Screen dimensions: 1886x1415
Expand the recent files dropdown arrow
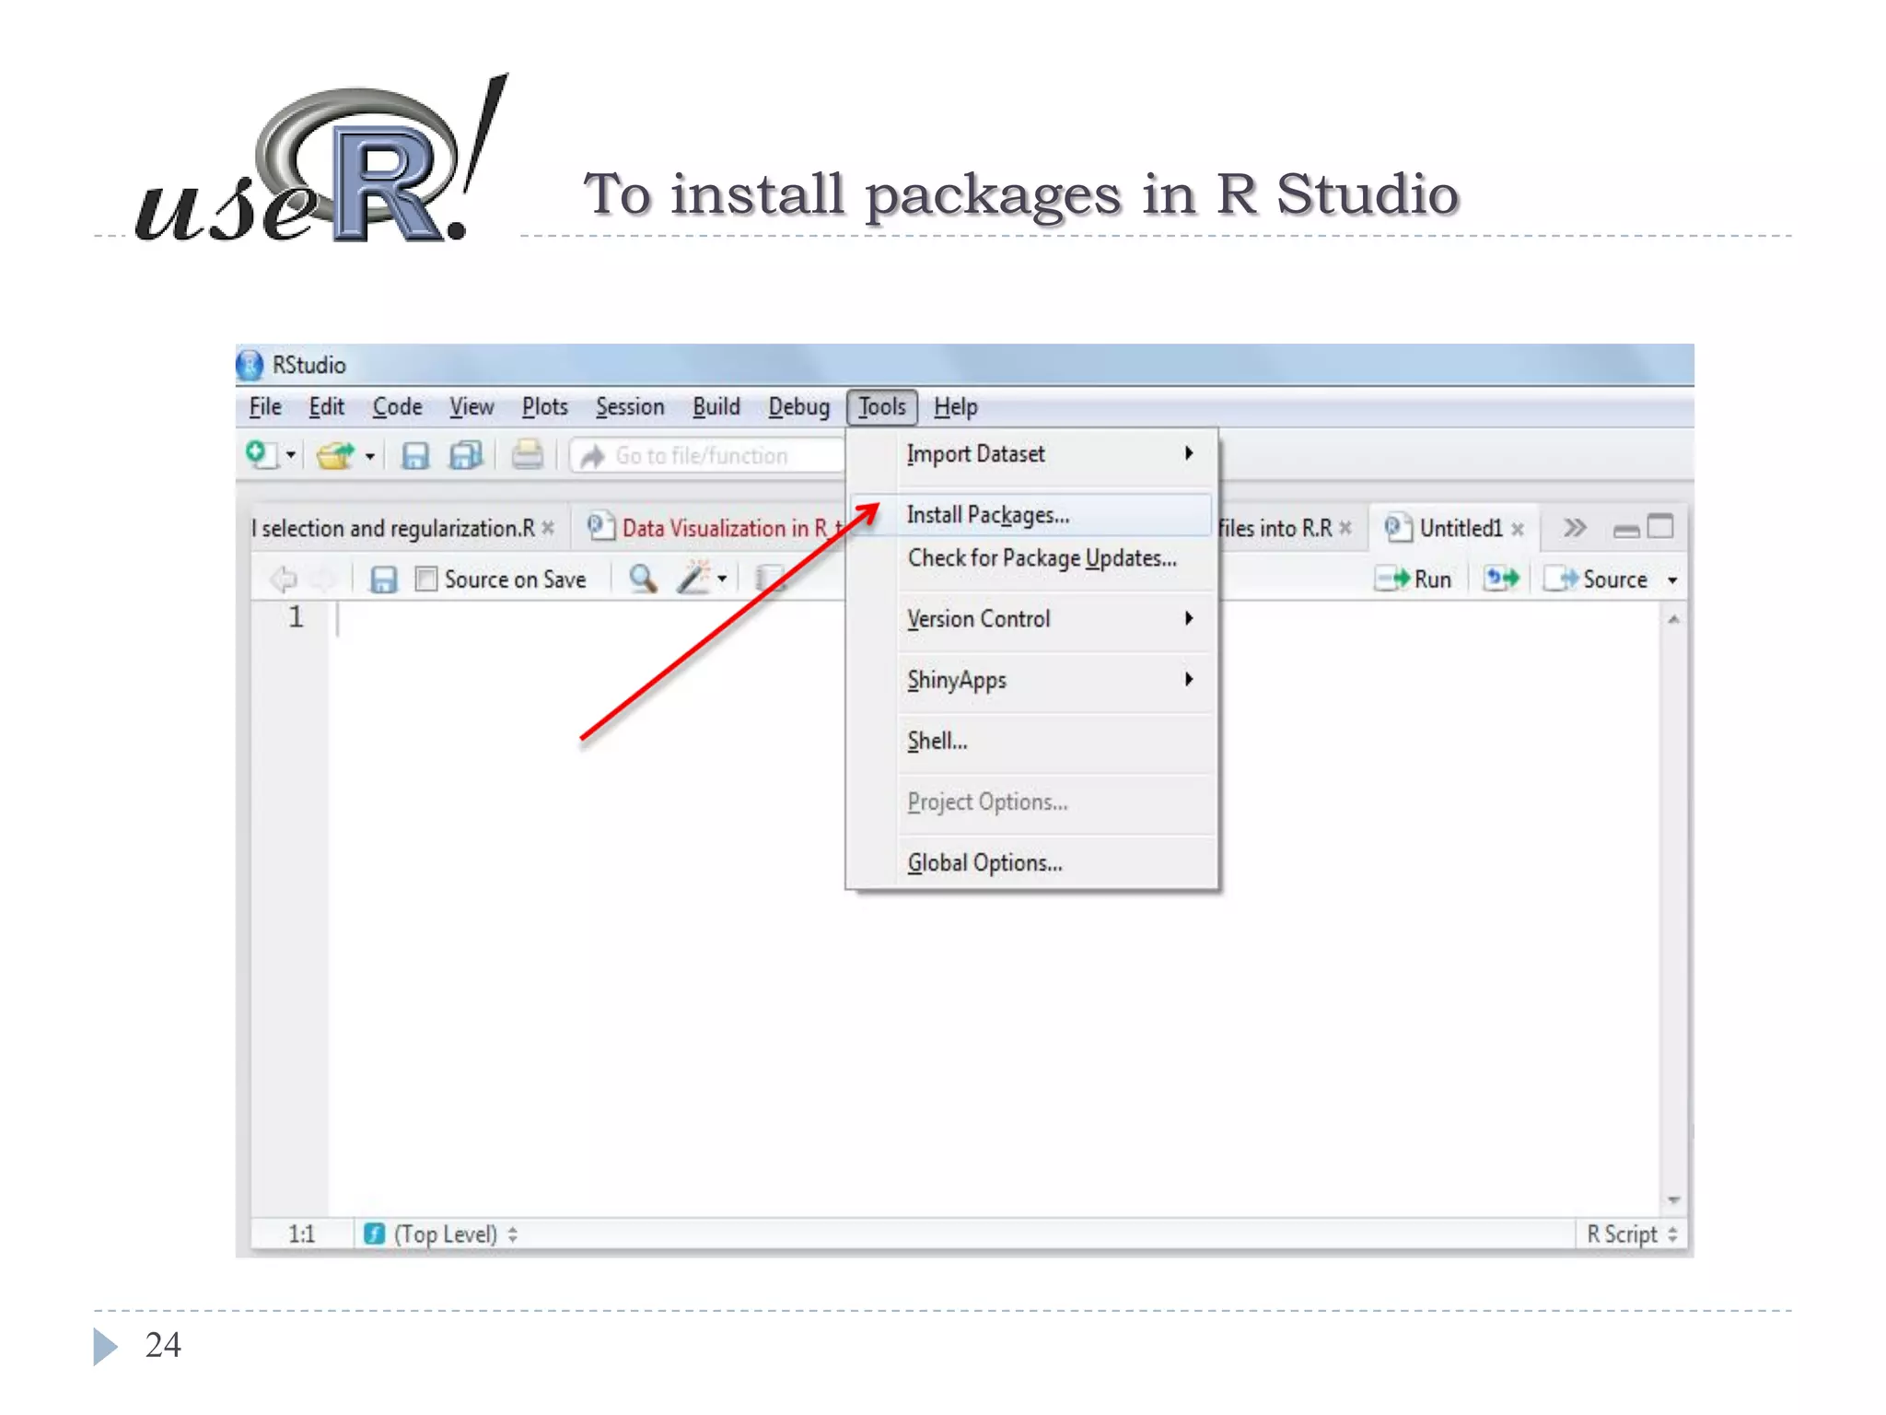click(370, 456)
